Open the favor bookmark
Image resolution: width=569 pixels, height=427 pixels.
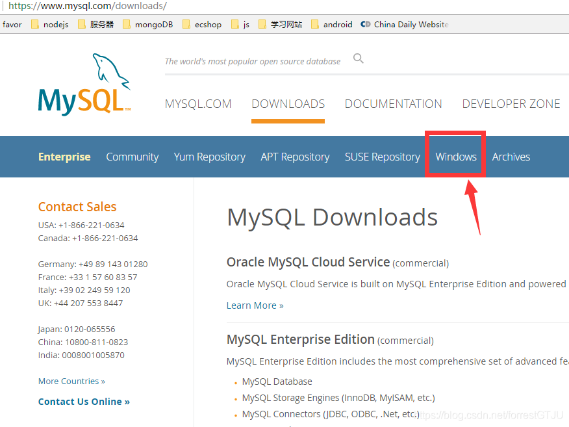12,24
